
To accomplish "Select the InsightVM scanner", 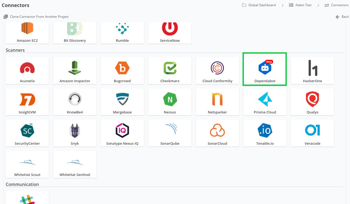I will (27, 102).
